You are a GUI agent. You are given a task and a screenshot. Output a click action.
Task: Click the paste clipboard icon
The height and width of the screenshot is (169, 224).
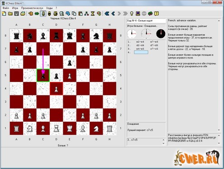click(80, 14)
